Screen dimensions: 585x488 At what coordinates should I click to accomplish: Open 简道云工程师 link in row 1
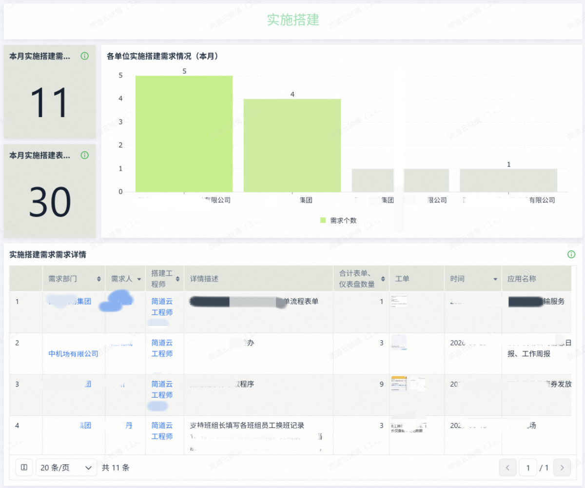tap(162, 307)
